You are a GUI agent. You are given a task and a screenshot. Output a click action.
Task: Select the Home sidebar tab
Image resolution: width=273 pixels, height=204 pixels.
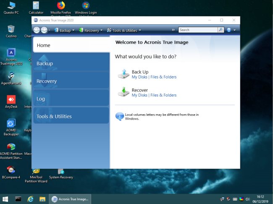(x=71, y=45)
